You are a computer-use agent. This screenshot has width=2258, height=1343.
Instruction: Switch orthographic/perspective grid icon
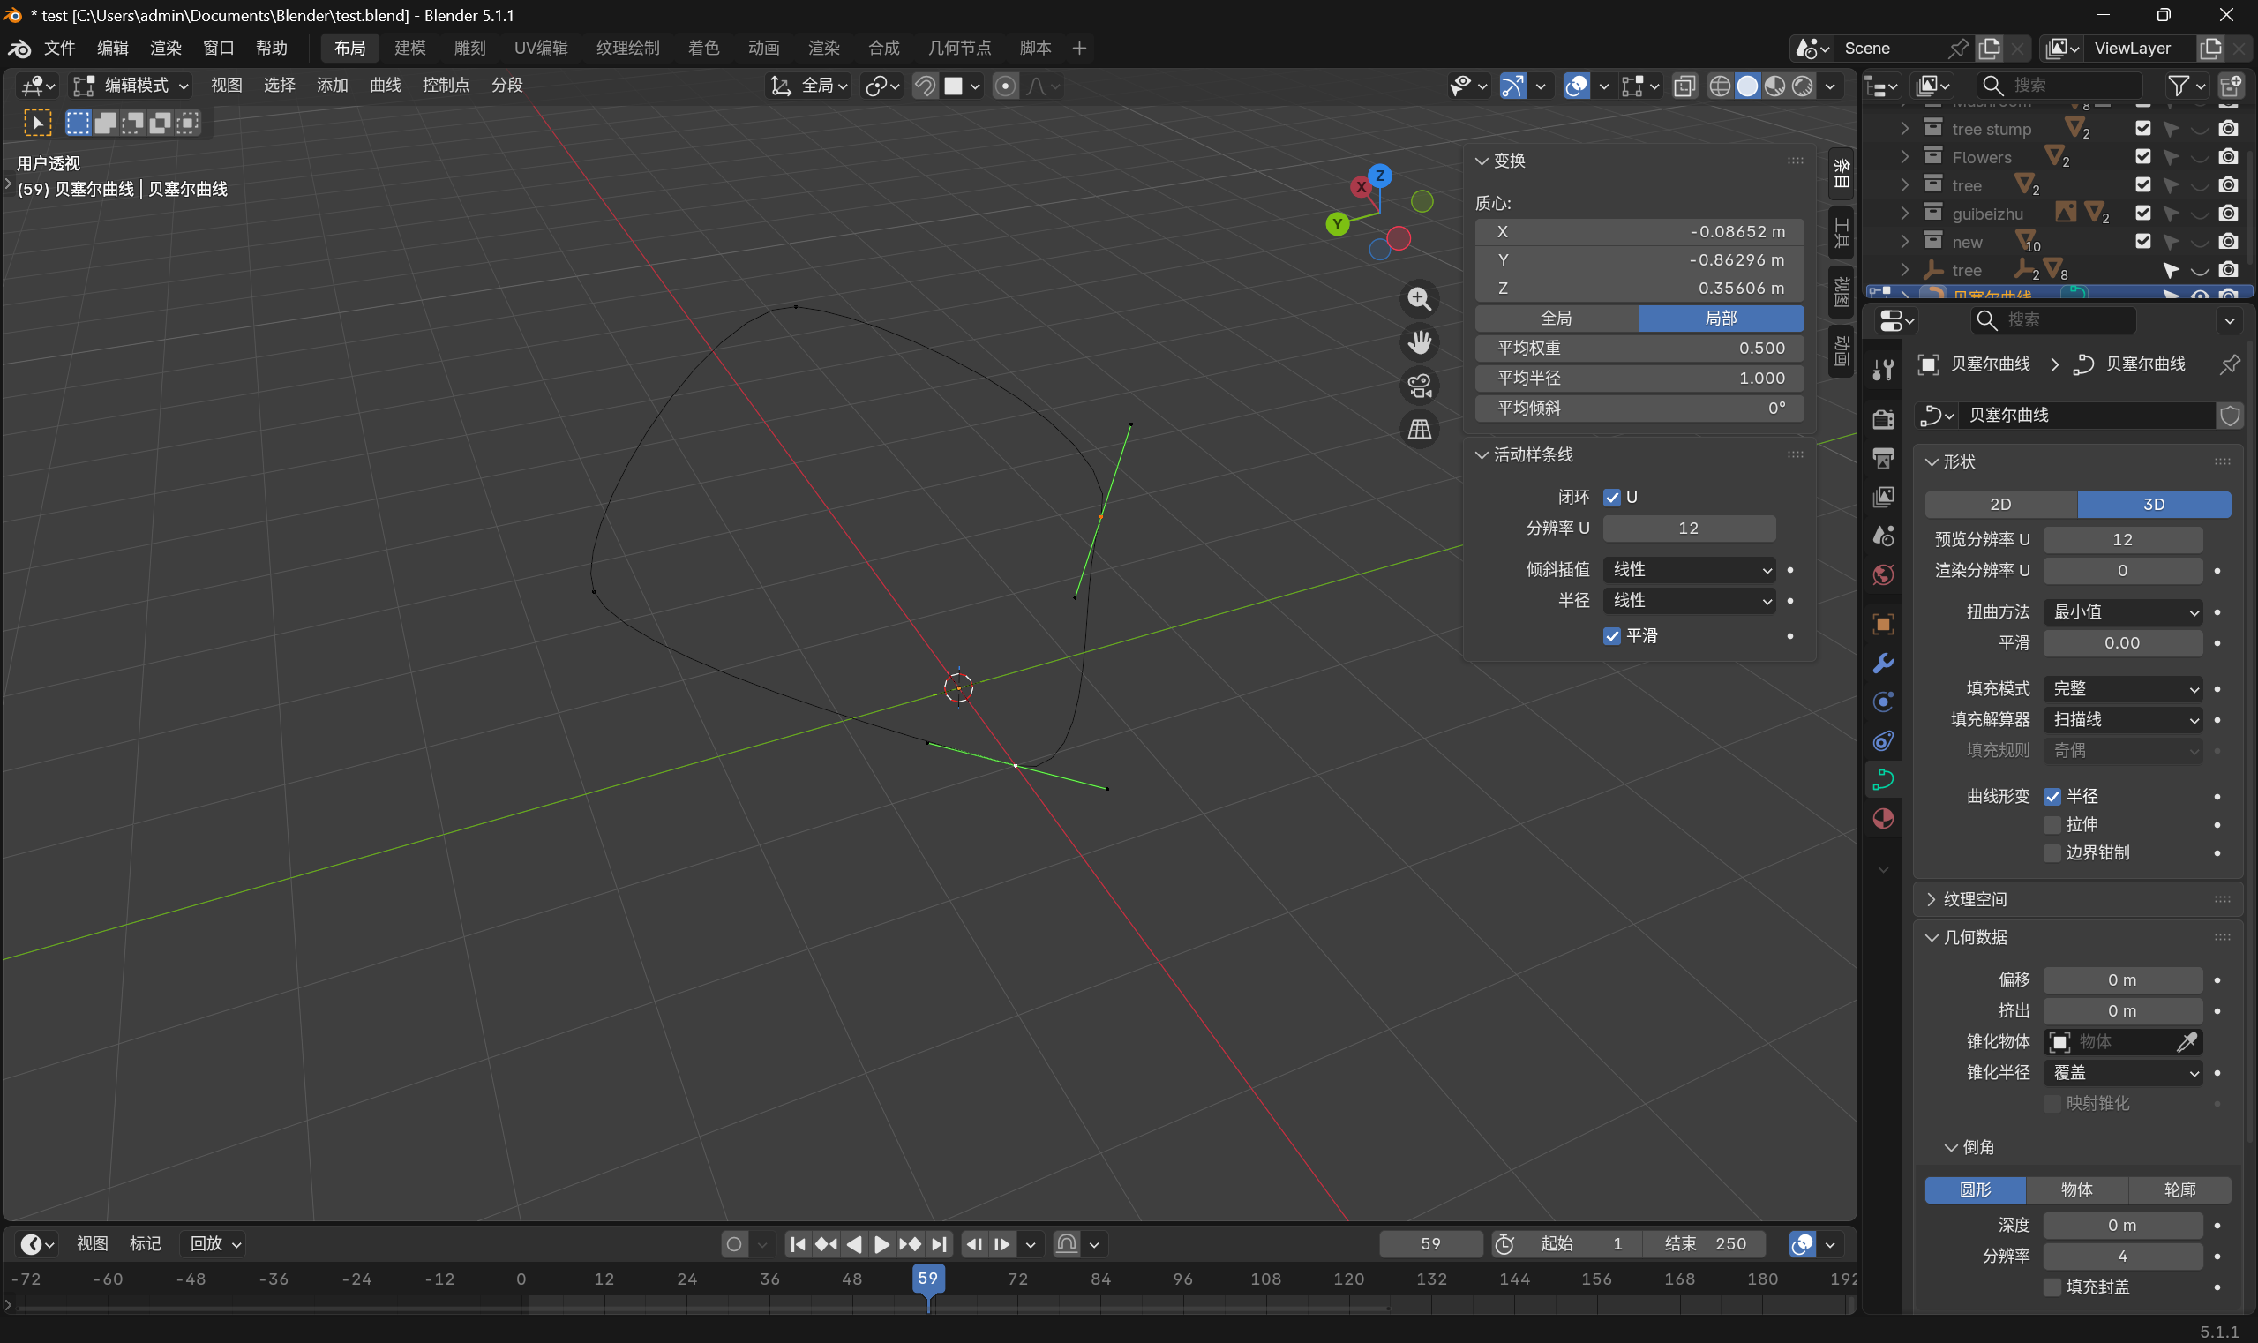1419,429
